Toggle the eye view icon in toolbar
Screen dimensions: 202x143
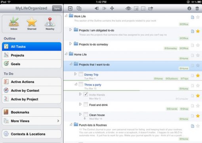[128, 9]
